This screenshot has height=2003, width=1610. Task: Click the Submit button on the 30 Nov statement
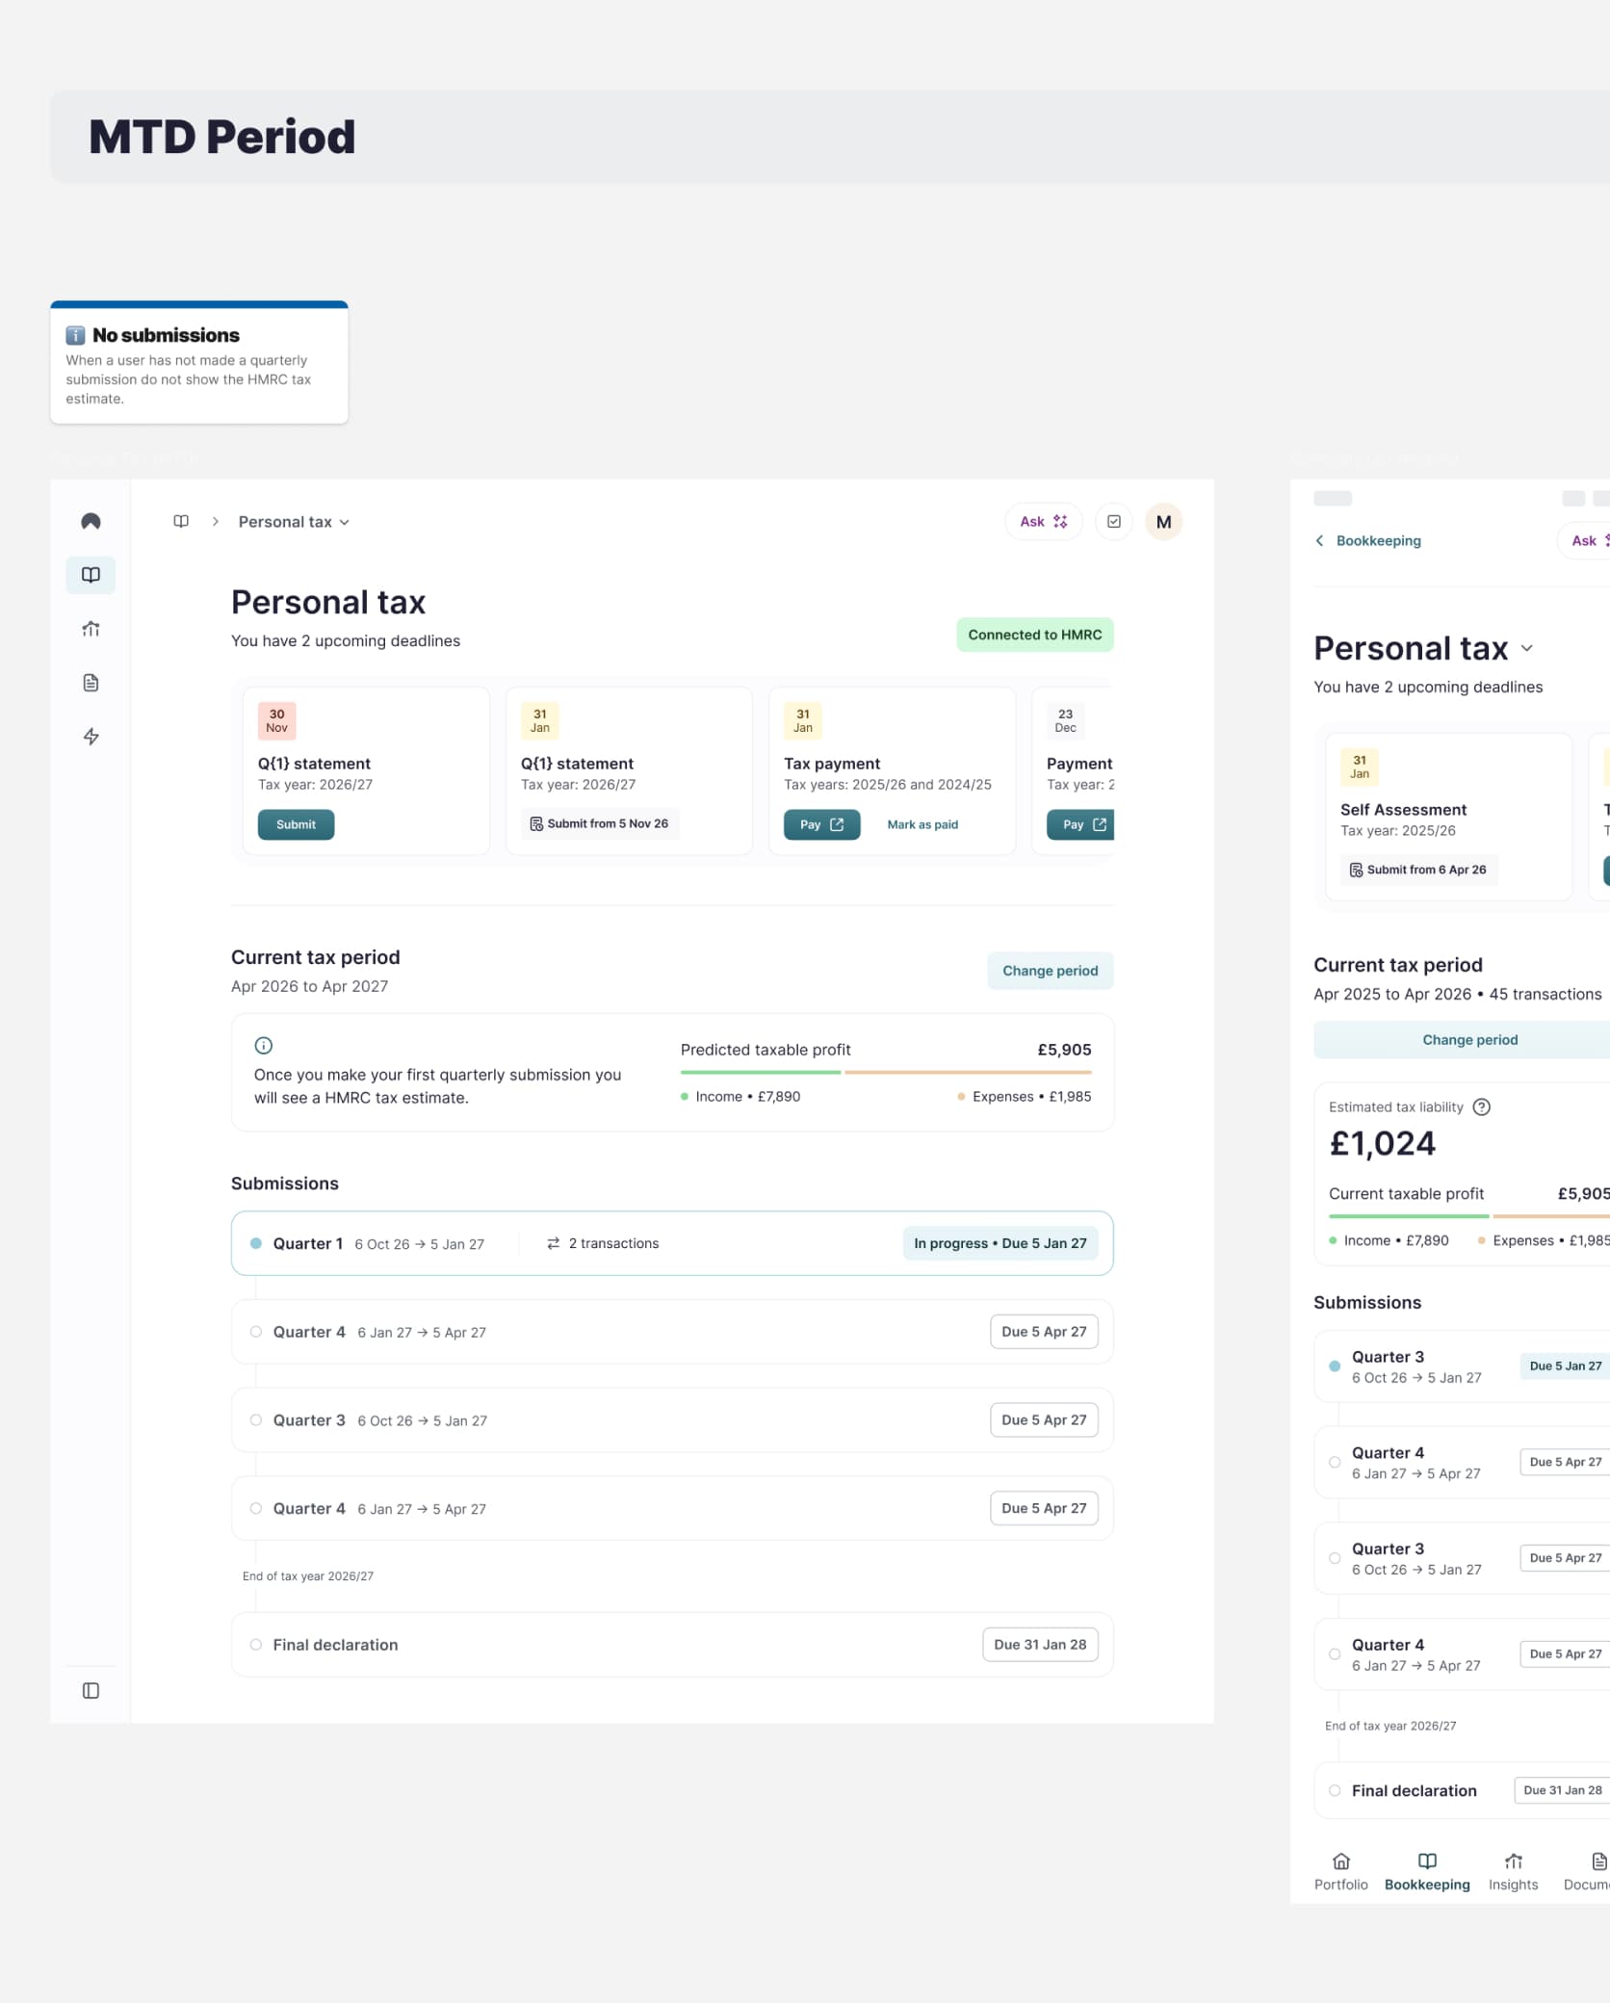click(x=296, y=824)
